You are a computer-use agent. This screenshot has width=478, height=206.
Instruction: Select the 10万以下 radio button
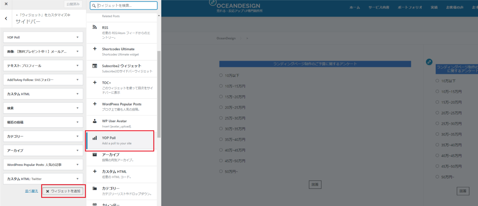(x=221, y=75)
